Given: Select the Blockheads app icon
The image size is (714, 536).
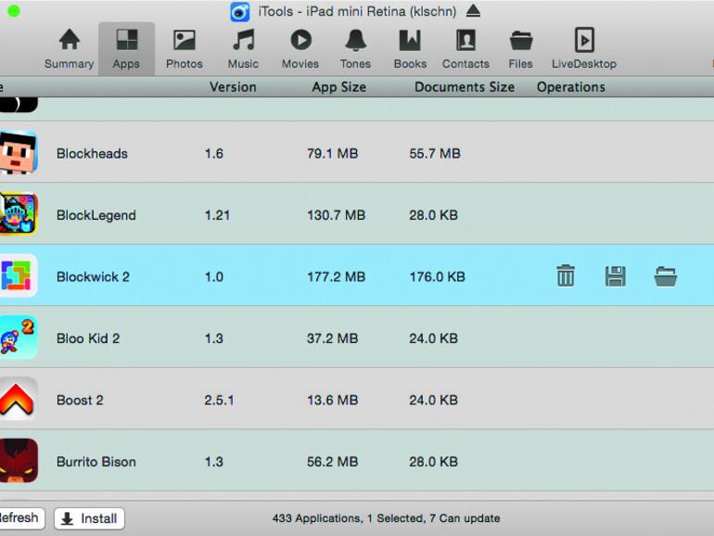Looking at the screenshot, I should [19, 152].
